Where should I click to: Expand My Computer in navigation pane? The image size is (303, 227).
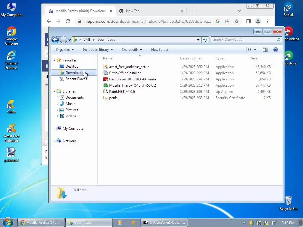pyautogui.click(x=54, y=128)
